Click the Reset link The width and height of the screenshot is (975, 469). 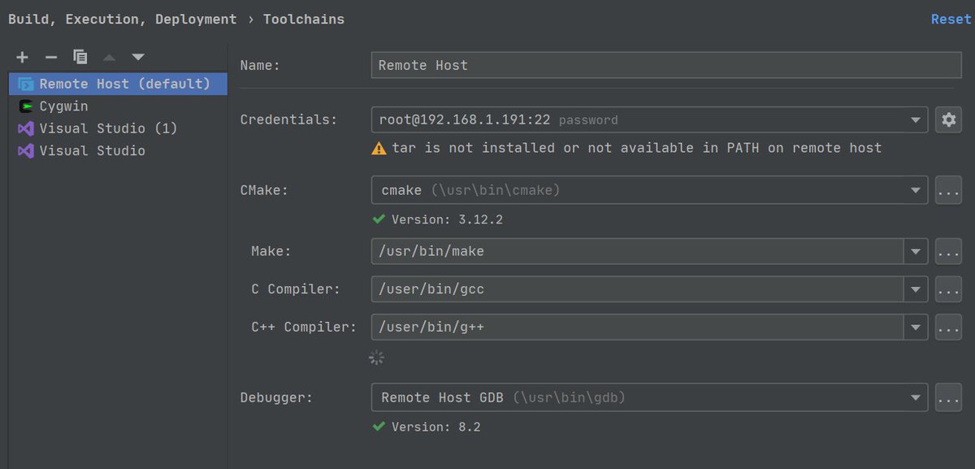(x=951, y=19)
